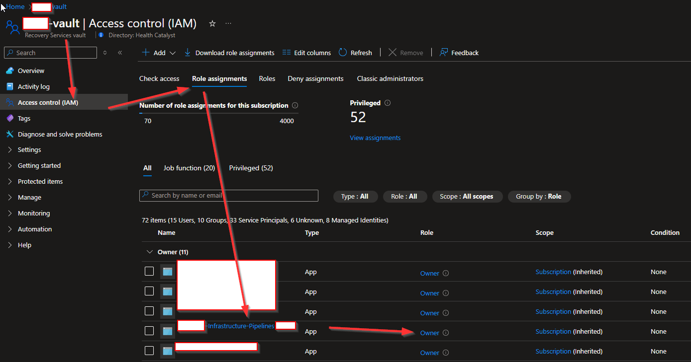691x362 pixels.
Task: Click the sidebar Search field
Action: click(x=51, y=53)
